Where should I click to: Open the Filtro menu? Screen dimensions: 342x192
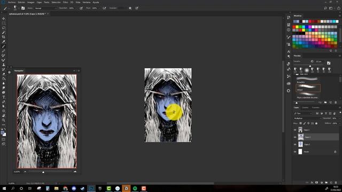(65, 2)
